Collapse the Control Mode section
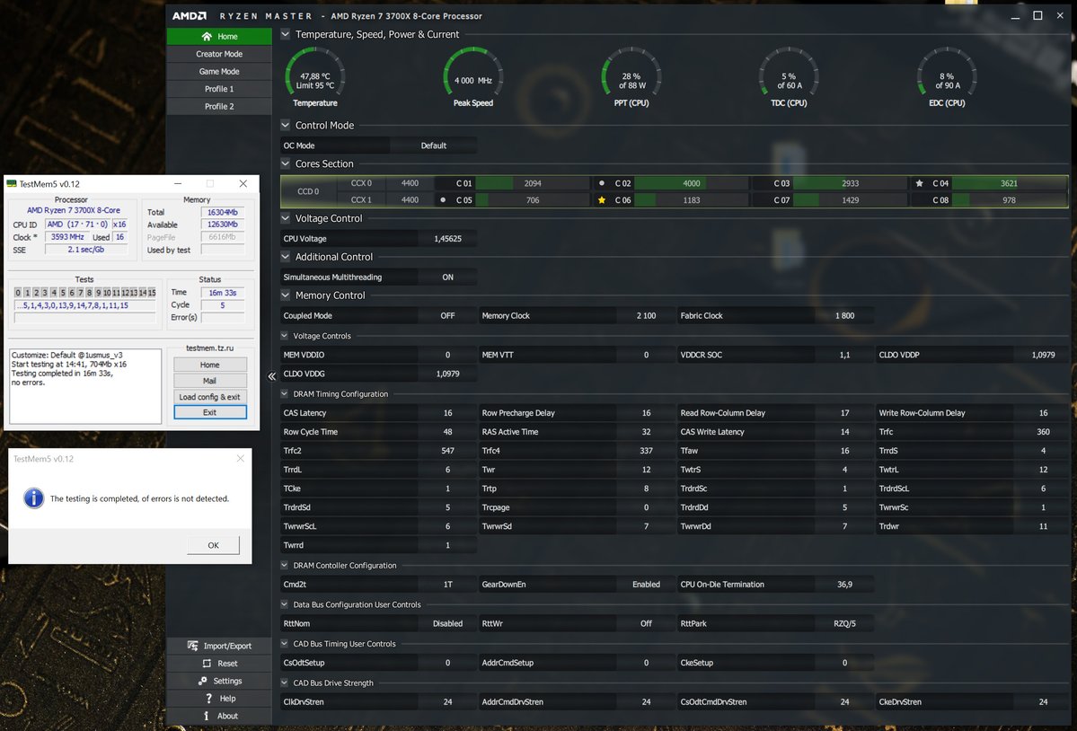The image size is (1077, 731). point(285,125)
